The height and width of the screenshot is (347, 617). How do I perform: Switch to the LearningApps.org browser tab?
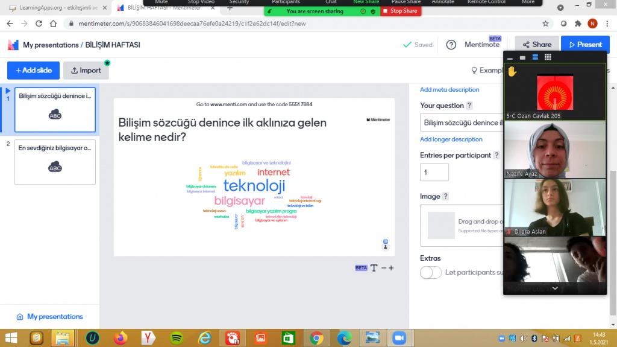pos(54,8)
